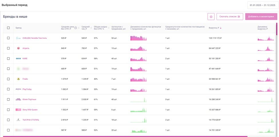This screenshot has height=137, width=279.
Task: Toggle the select-all header checkbox
Action: [x=8, y=28]
